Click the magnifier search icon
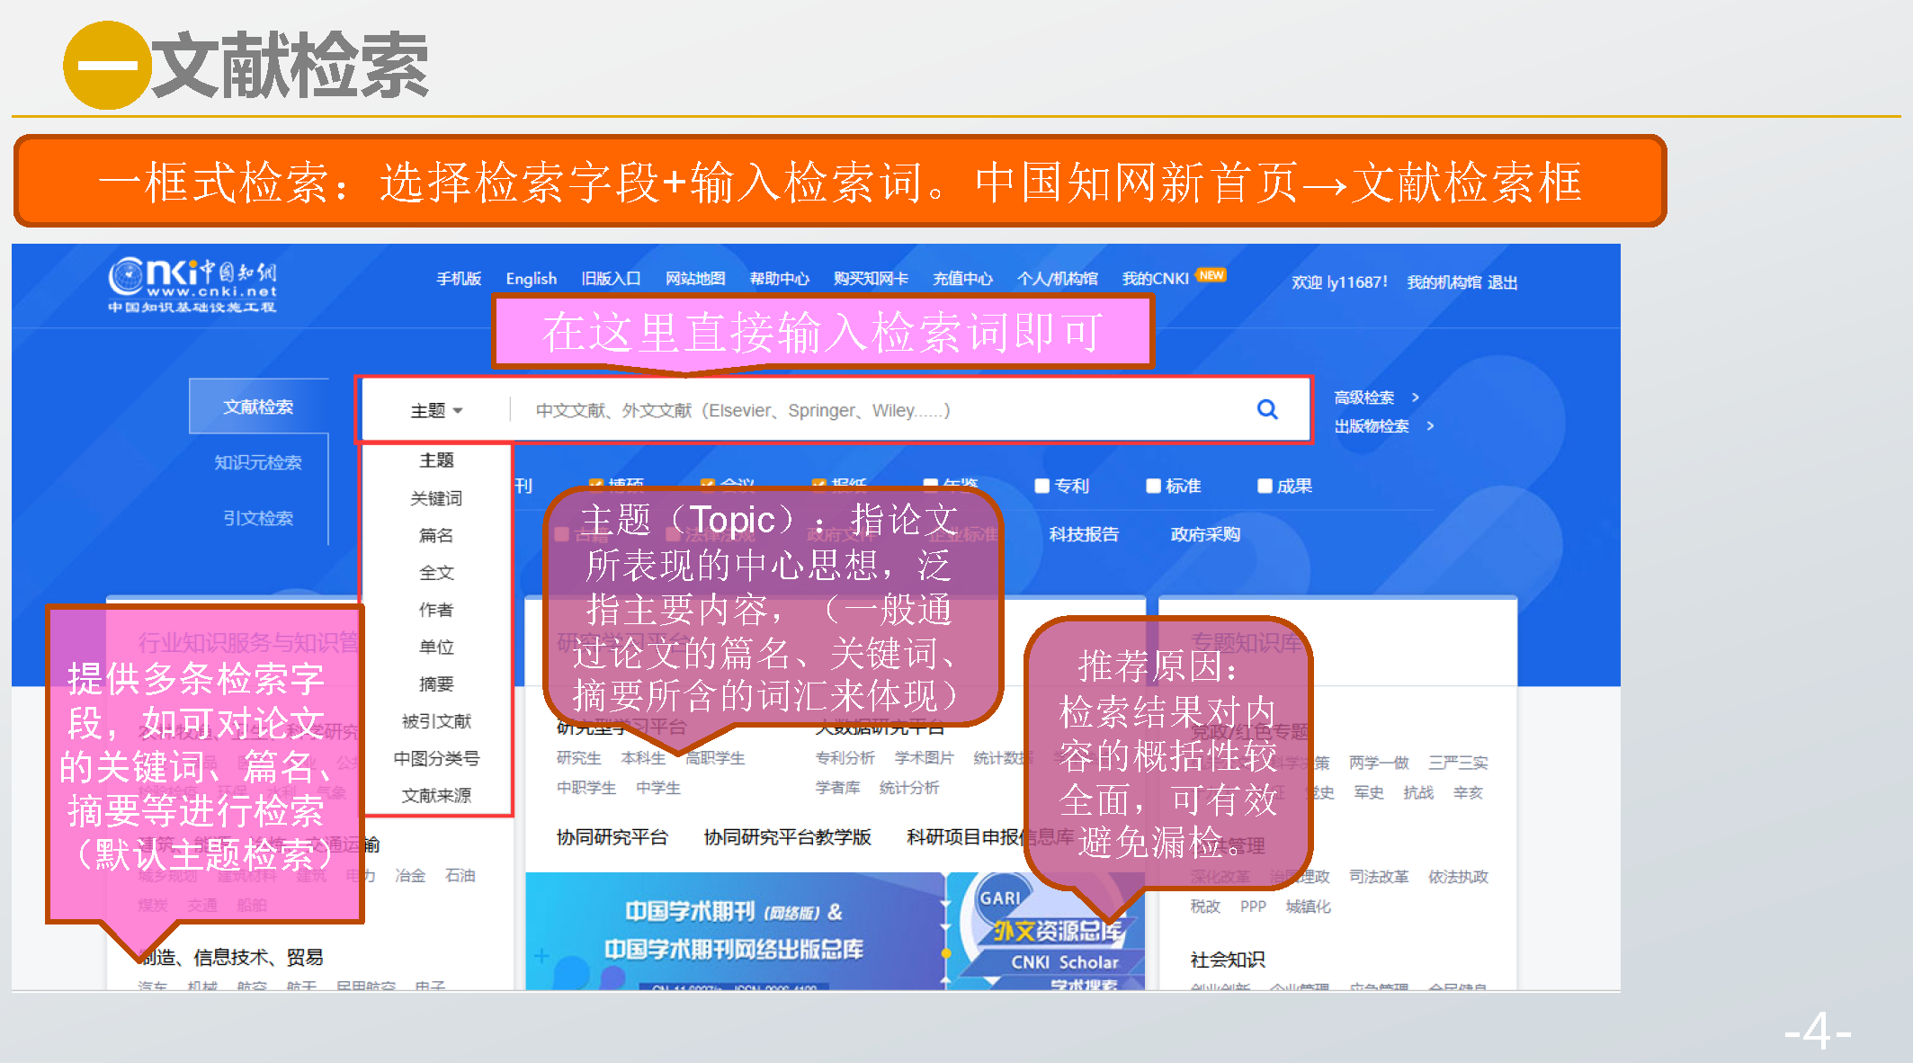The width and height of the screenshot is (1913, 1063). [x=1267, y=409]
